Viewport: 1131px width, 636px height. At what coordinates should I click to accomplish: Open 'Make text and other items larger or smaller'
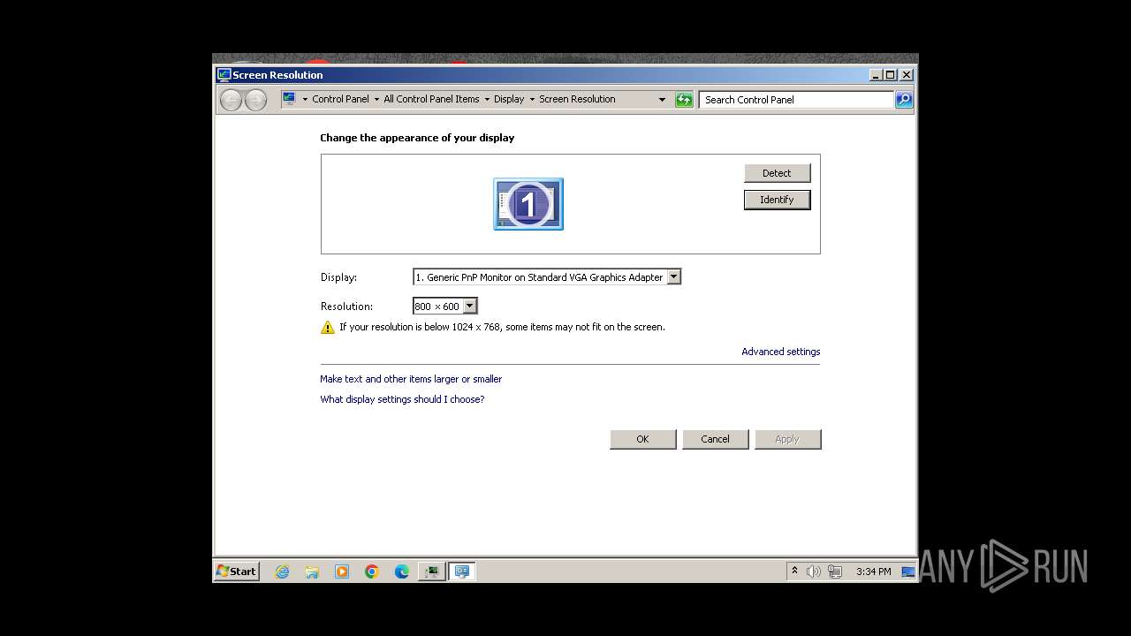[x=411, y=379]
